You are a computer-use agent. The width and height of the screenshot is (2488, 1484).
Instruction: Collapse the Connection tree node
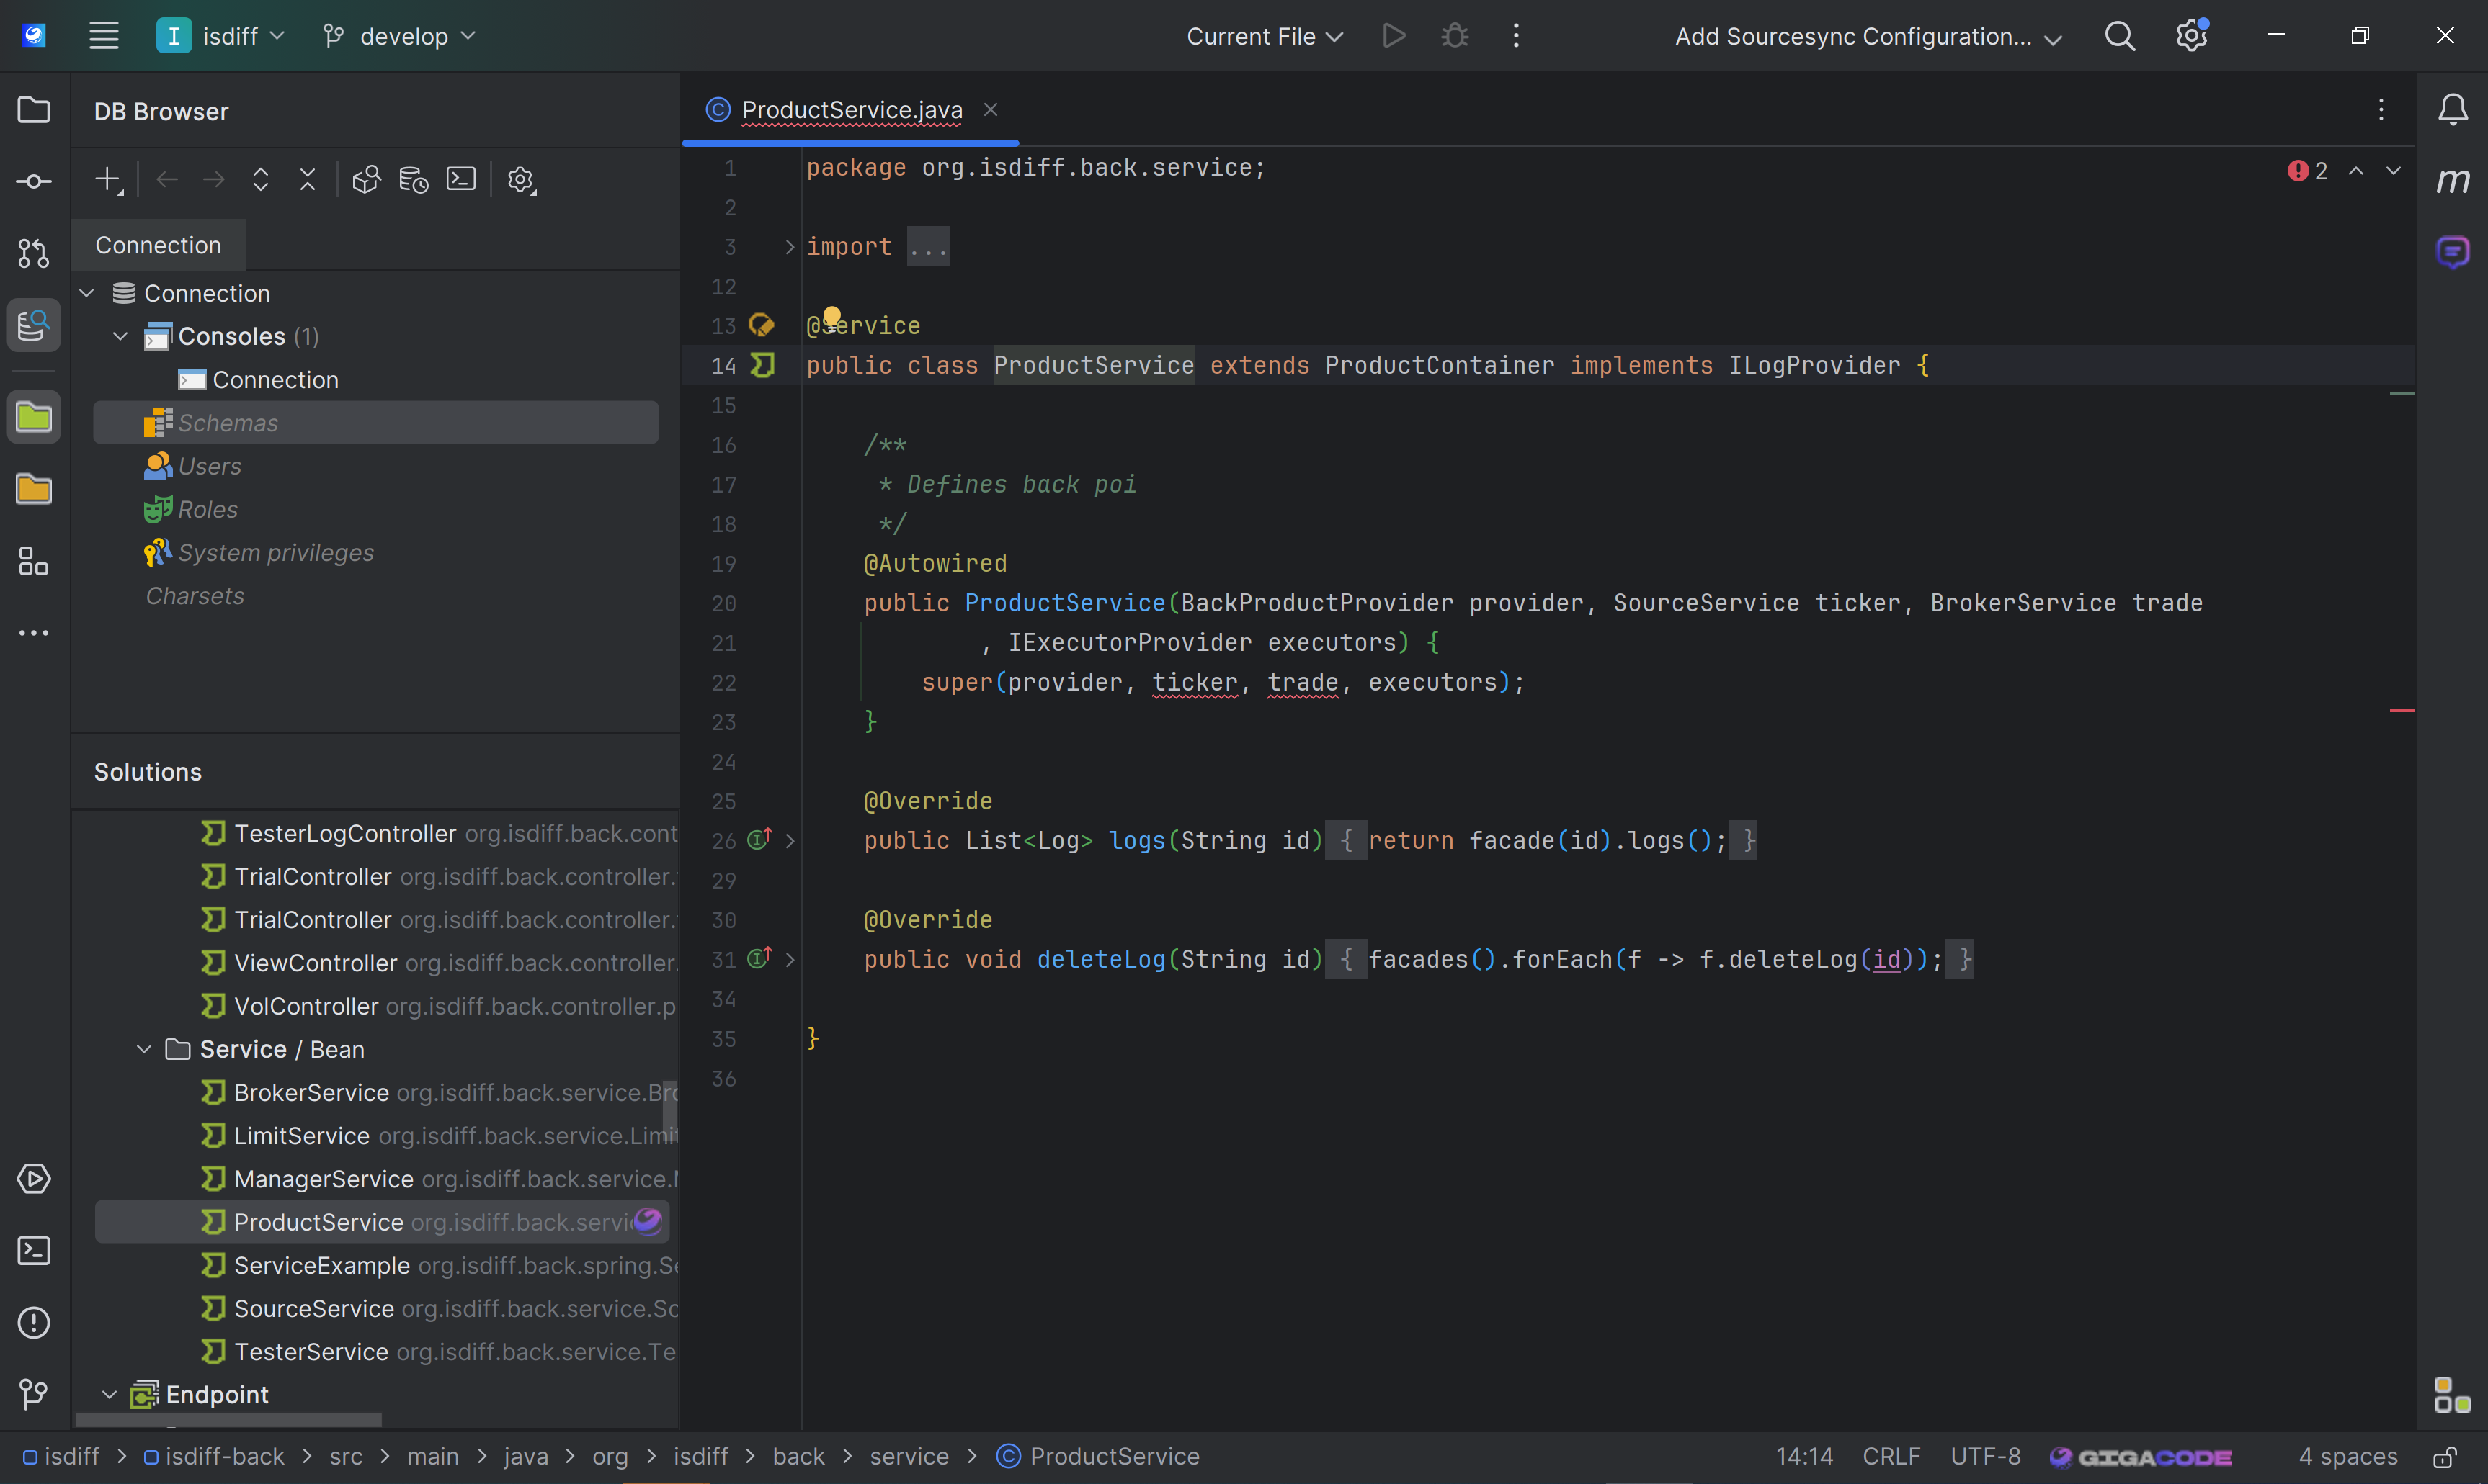tap(88, 293)
